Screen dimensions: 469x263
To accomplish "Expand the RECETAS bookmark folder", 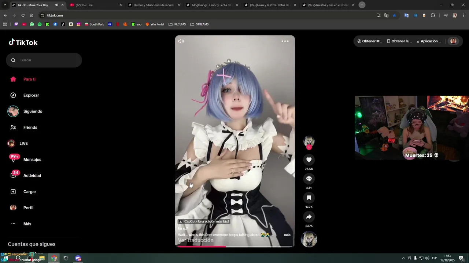I will [177, 24].
